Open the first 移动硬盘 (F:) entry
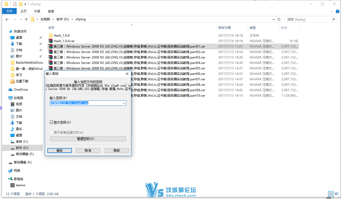The image size is (341, 199). [x=22, y=154]
